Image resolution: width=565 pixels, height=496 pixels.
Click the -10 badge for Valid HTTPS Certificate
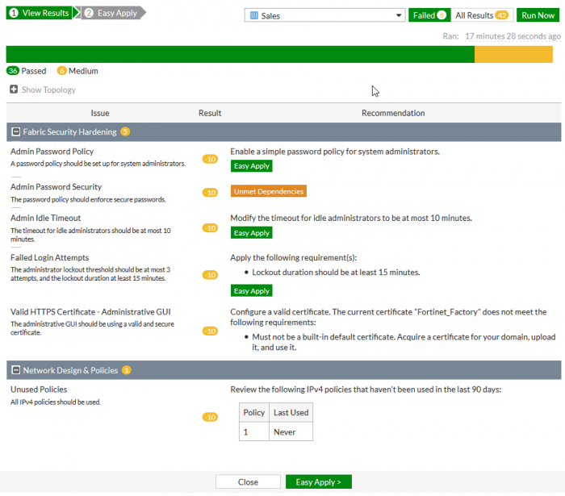coord(210,331)
